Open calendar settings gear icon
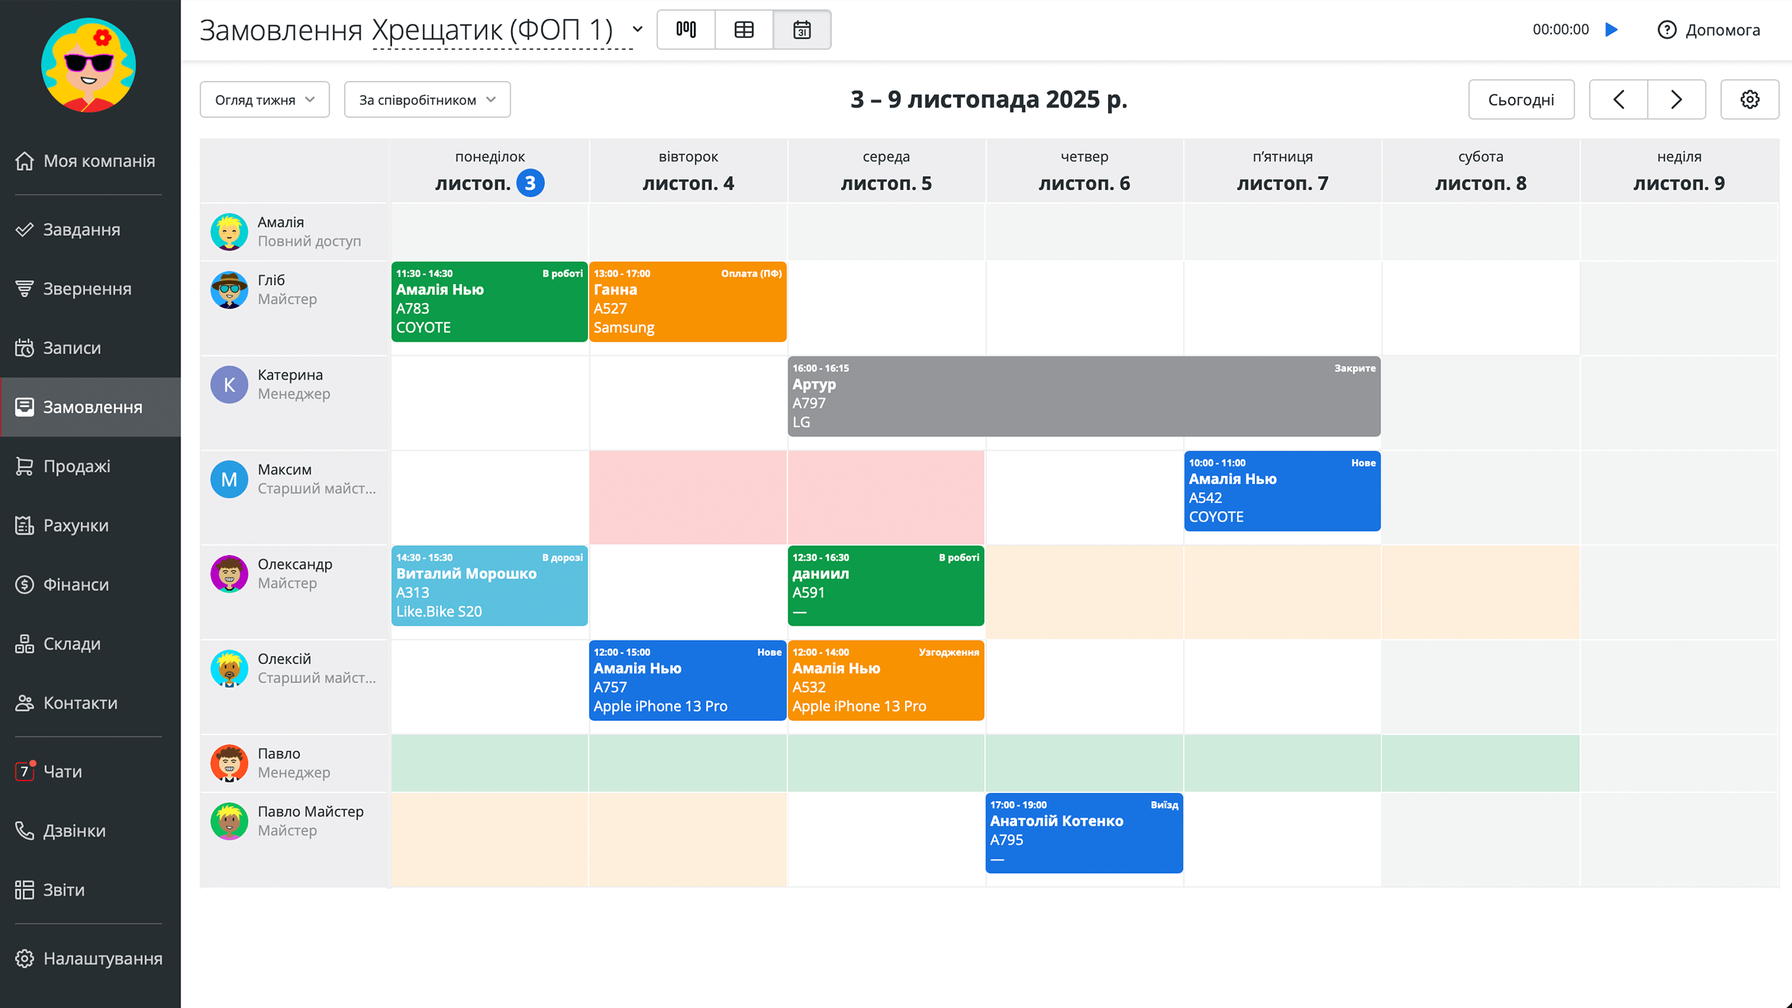The image size is (1792, 1008). tap(1749, 99)
